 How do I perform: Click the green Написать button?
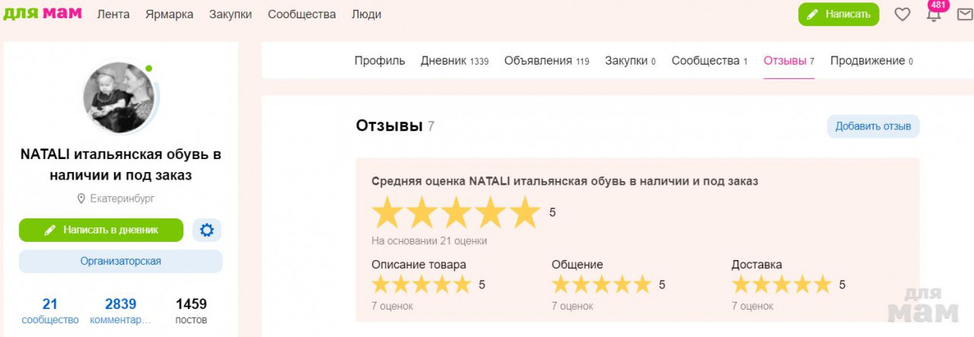tap(839, 14)
